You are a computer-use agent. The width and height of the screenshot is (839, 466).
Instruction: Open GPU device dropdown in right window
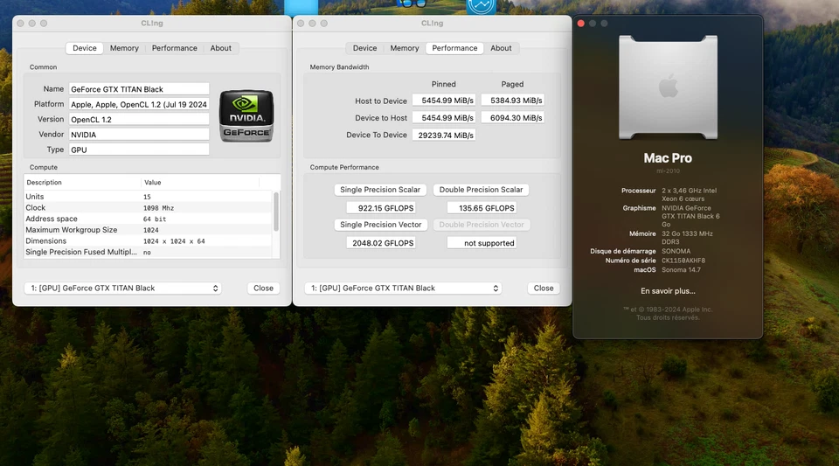coord(403,288)
